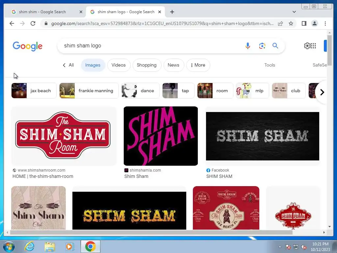Switch to Shopping results
Image resolution: width=337 pixels, height=253 pixels.
[147, 65]
